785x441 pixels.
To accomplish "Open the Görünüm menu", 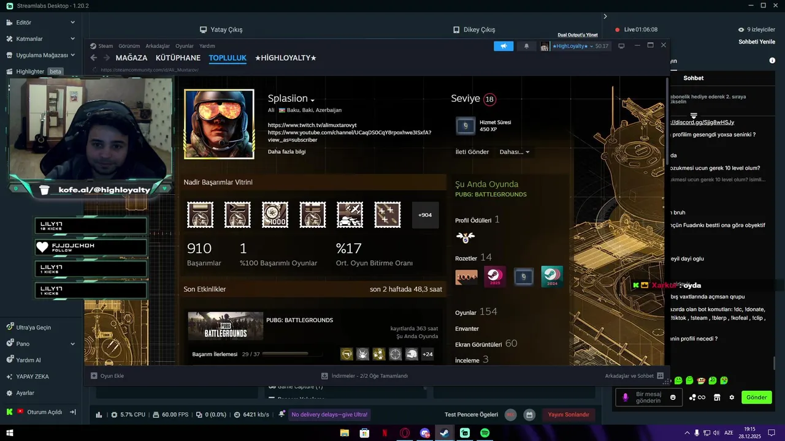I will (129, 46).
